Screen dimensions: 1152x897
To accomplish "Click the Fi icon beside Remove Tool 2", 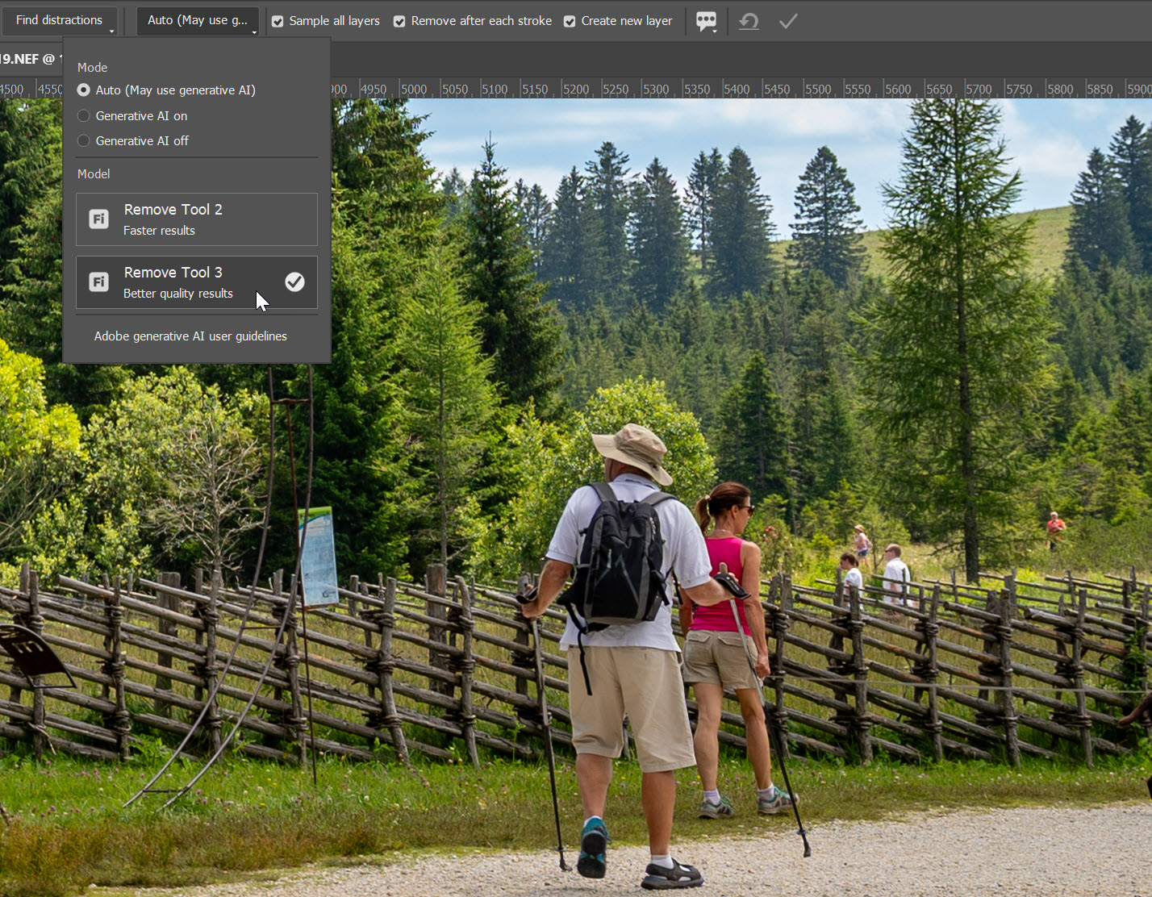I will 98,219.
